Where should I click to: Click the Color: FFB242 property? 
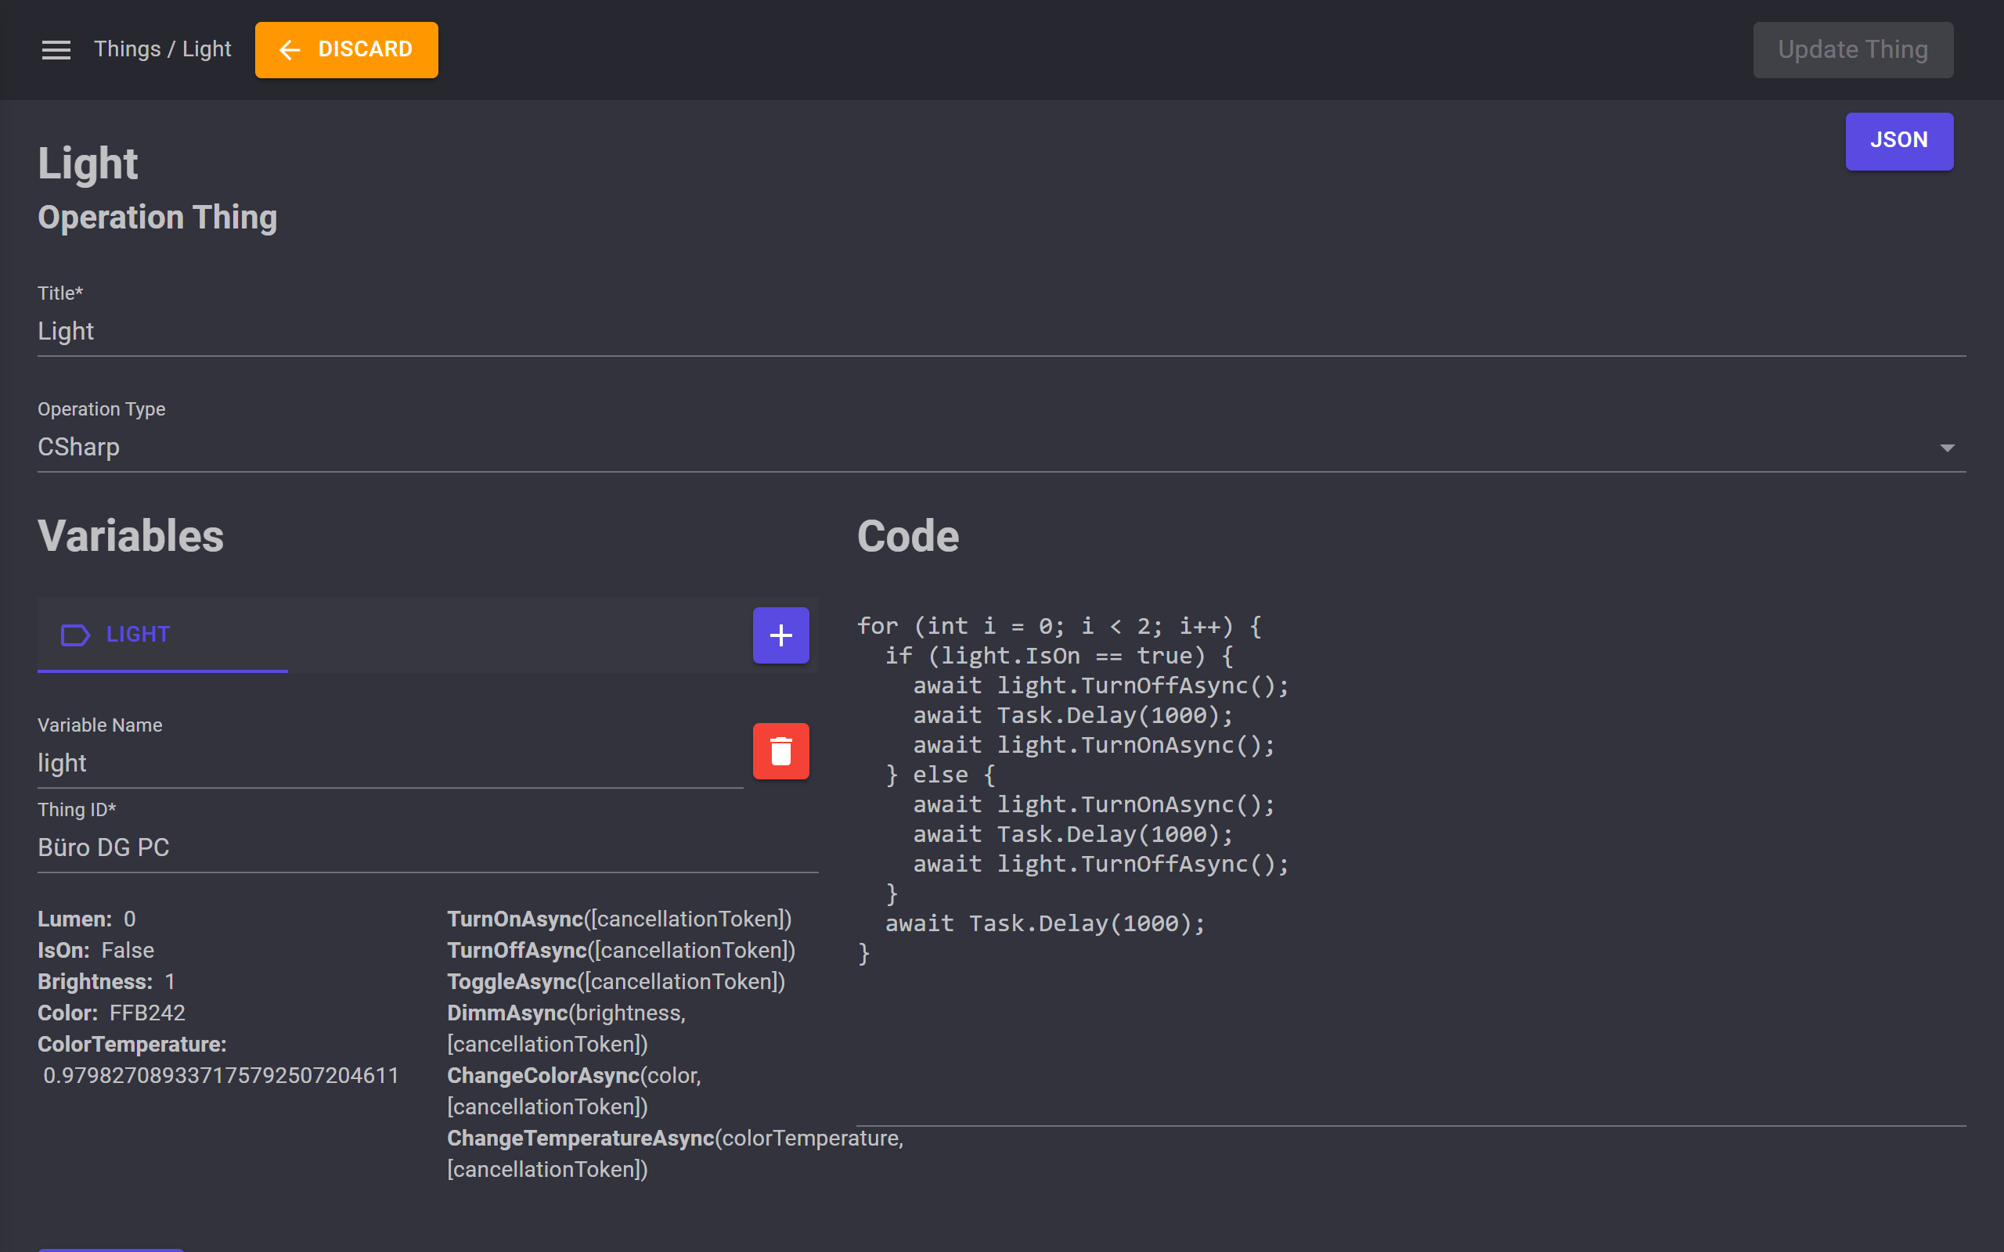pyautogui.click(x=111, y=1013)
